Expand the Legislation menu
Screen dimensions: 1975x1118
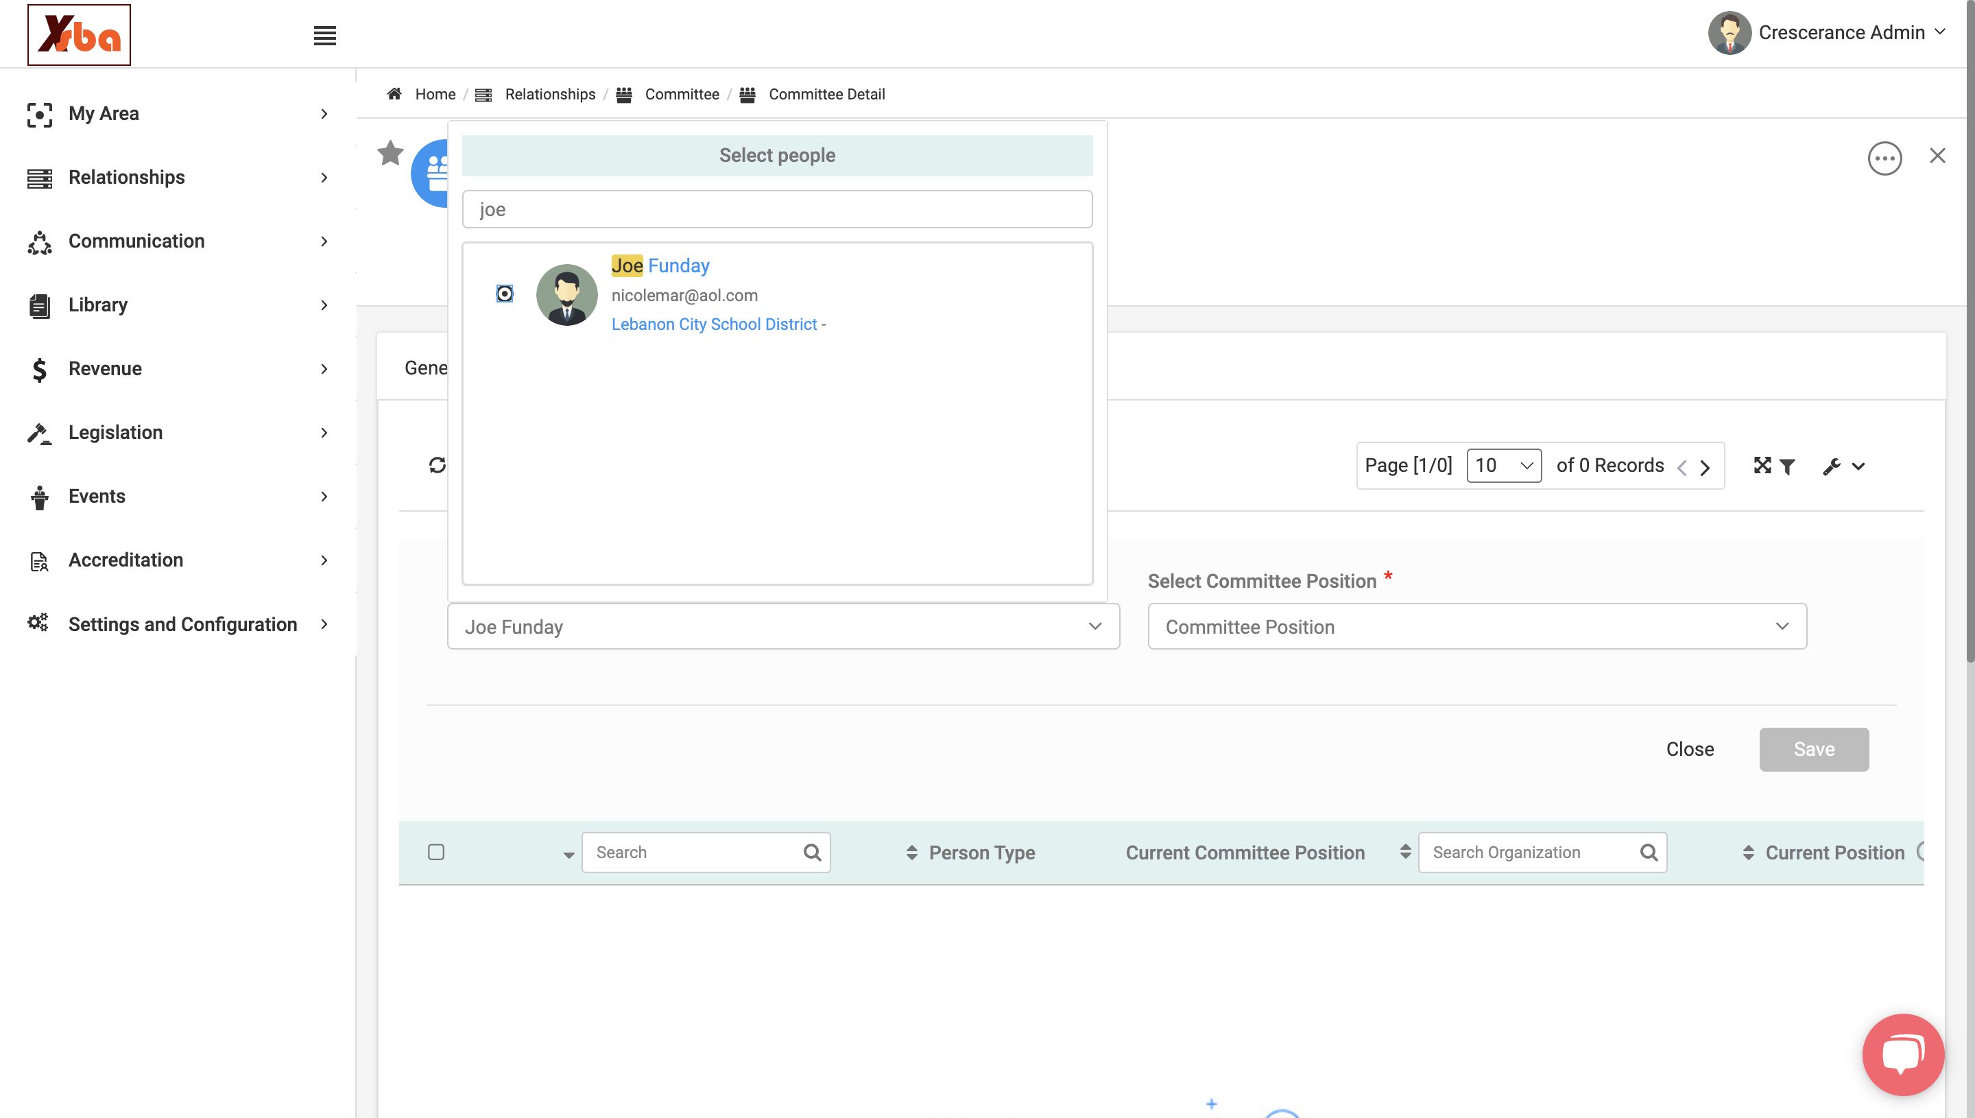[178, 432]
